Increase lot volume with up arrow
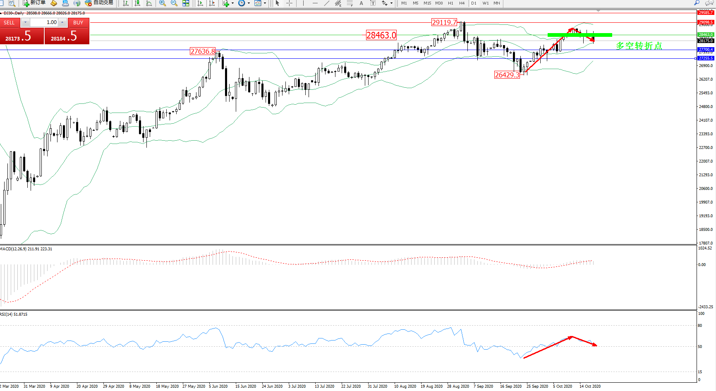 [62, 23]
